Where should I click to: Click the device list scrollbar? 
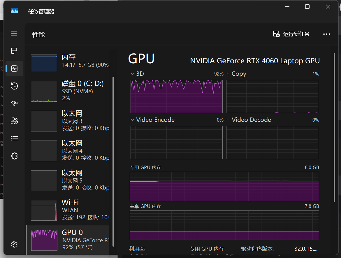113,162
